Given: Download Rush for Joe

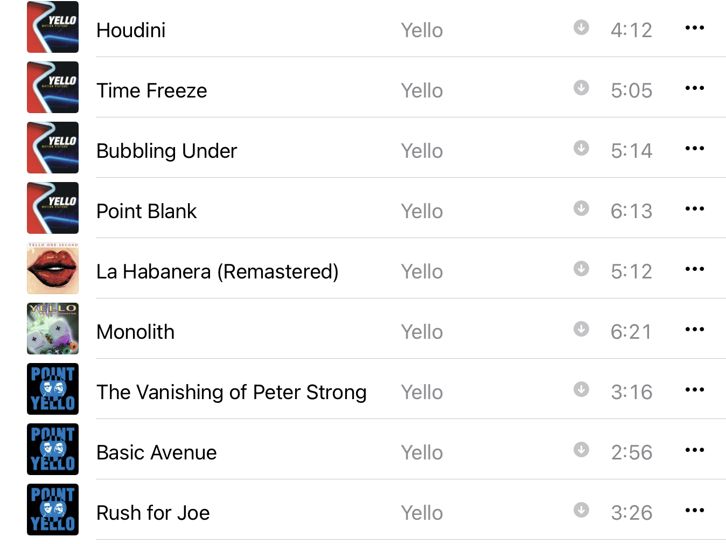Looking at the screenshot, I should 581,510.
